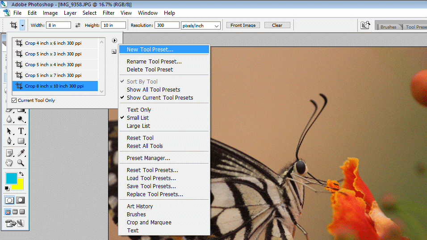Open Preset Manager from menu
427x240 pixels.
[x=164, y=158]
